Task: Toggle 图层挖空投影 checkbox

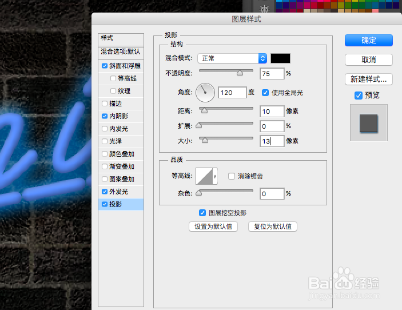Action: 202,213
